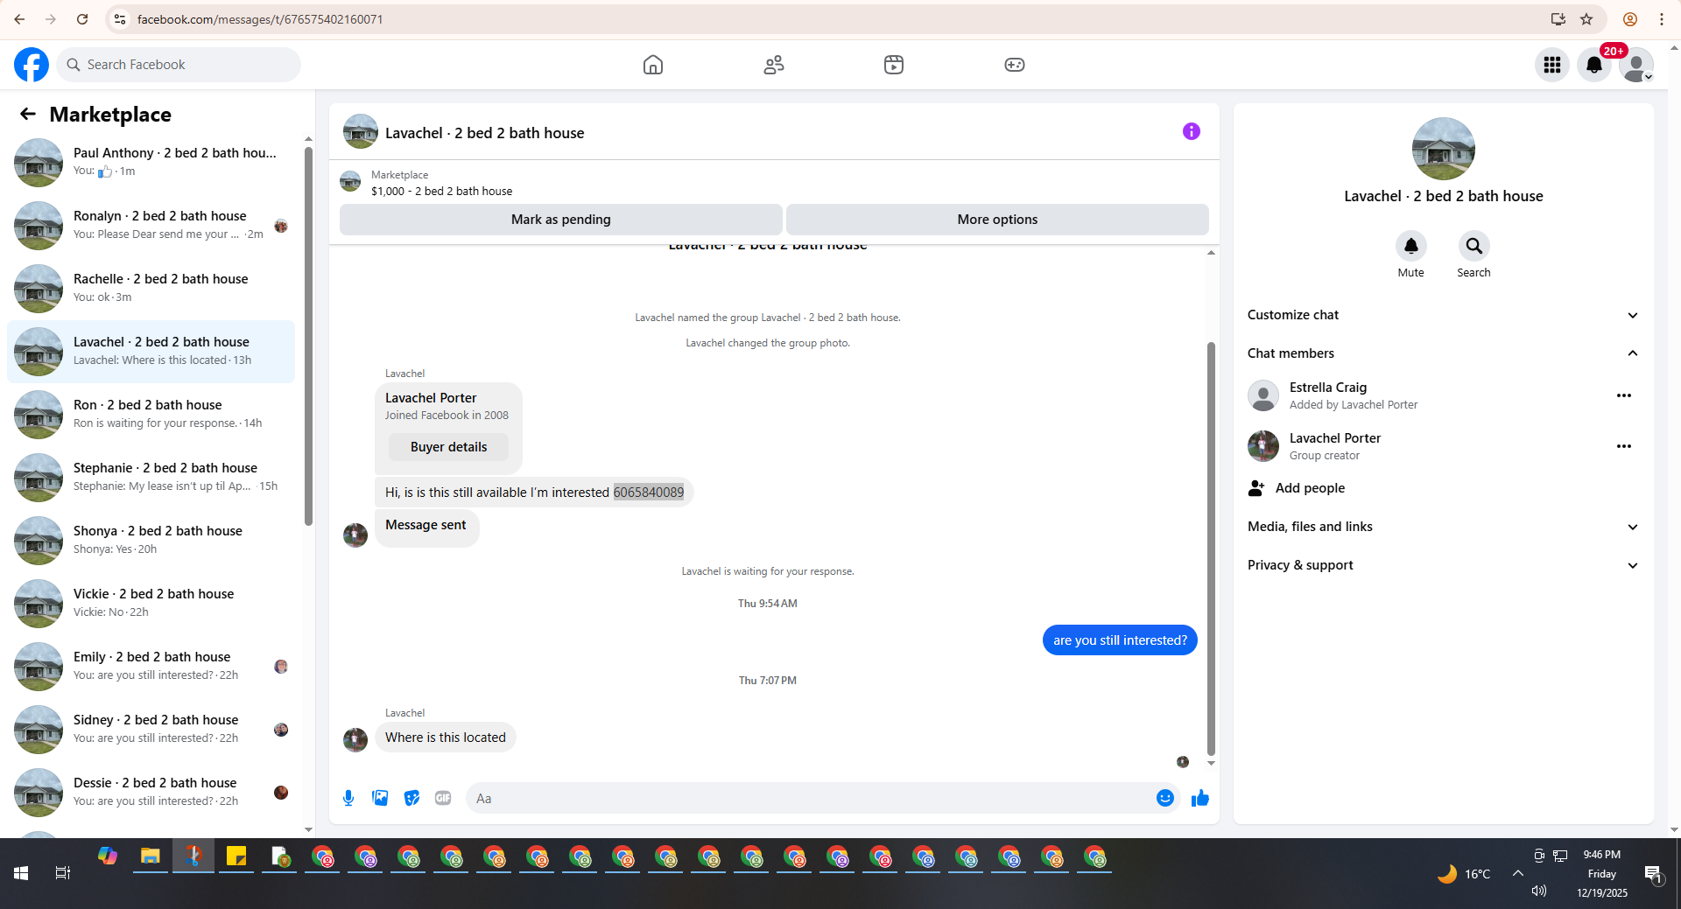The image size is (1681, 909).
Task: Open the Home feed icon
Action: pos(653,65)
